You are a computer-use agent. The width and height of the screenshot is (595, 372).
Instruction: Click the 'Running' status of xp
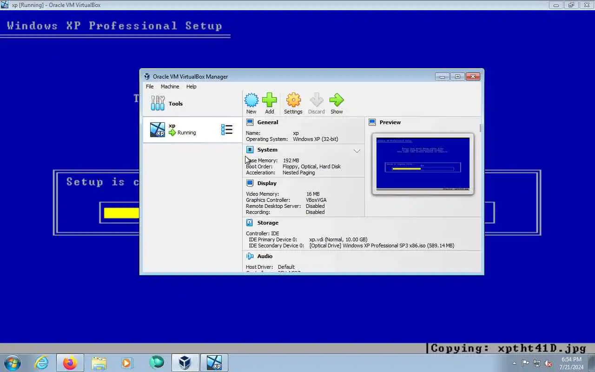pos(186,133)
